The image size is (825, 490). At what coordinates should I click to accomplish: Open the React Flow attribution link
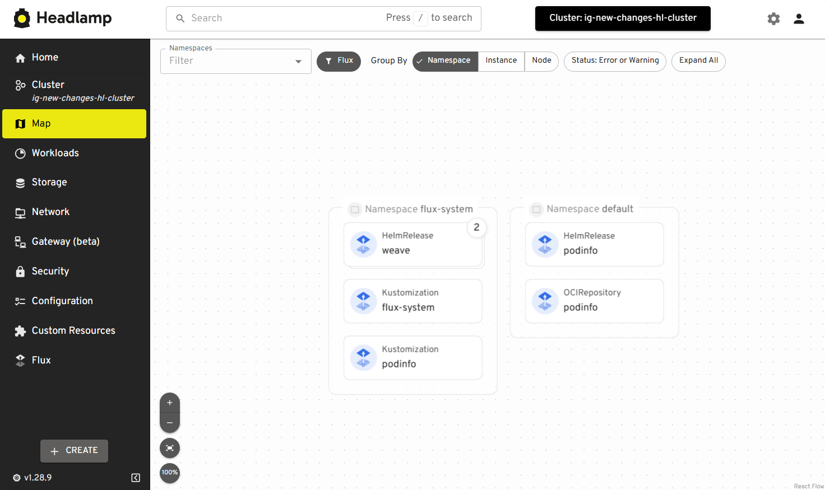coord(809,486)
